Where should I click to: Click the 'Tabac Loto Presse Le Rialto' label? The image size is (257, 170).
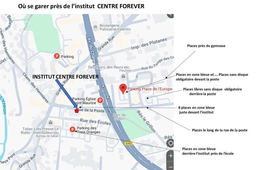coord(40,131)
